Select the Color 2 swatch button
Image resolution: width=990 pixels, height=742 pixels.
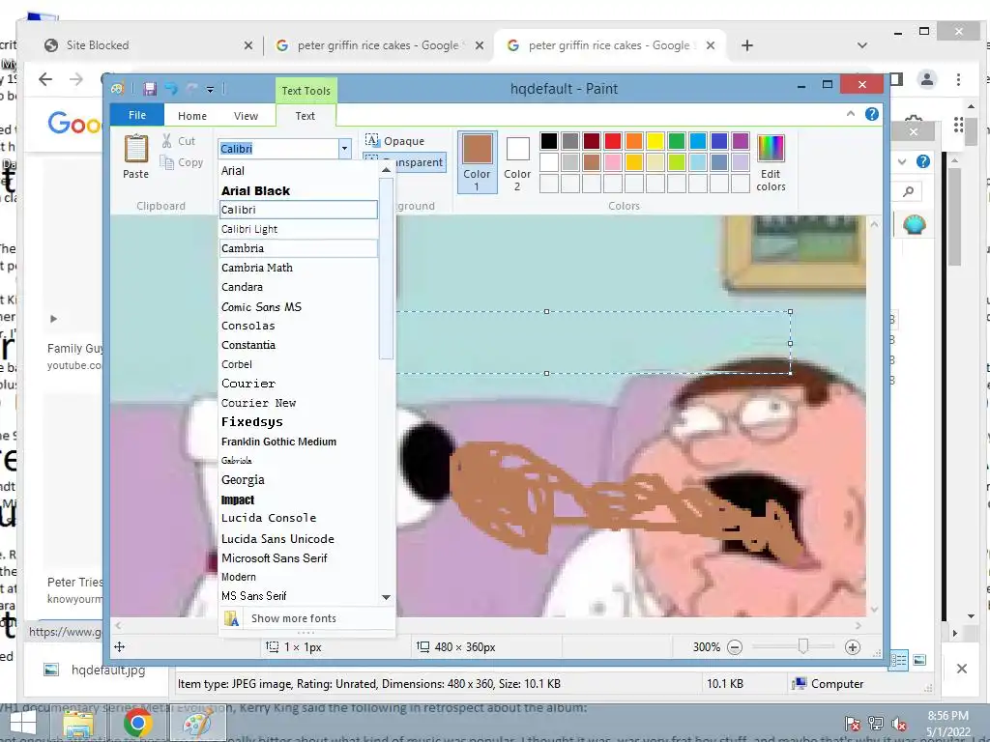click(x=518, y=162)
